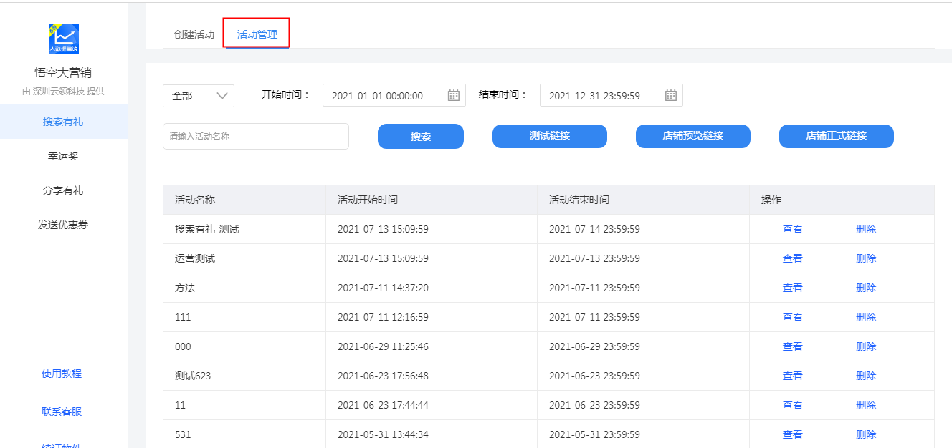Open the end time field 2021-12-31
The height and width of the screenshot is (448, 952).
click(x=611, y=95)
